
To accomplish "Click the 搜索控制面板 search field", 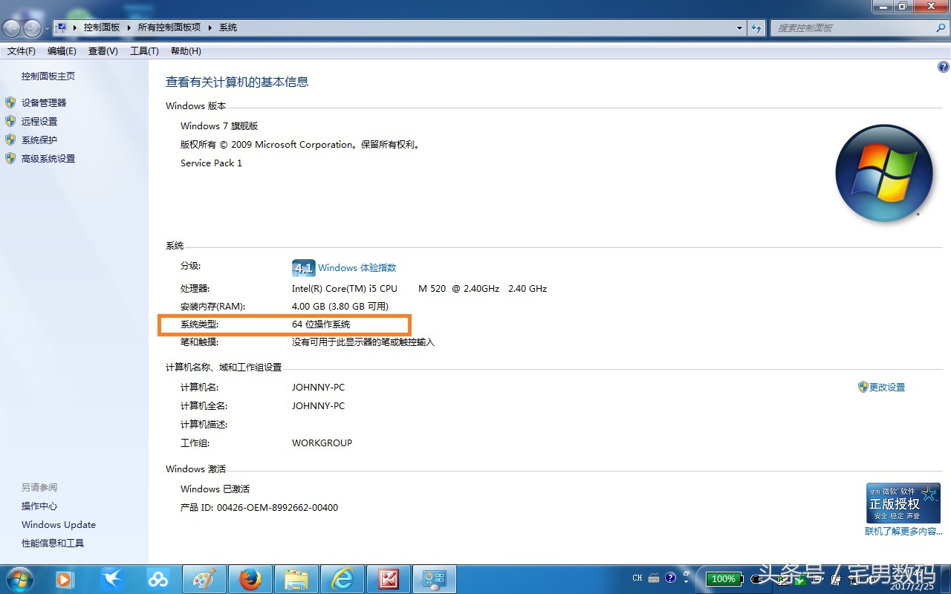I will click(x=854, y=27).
